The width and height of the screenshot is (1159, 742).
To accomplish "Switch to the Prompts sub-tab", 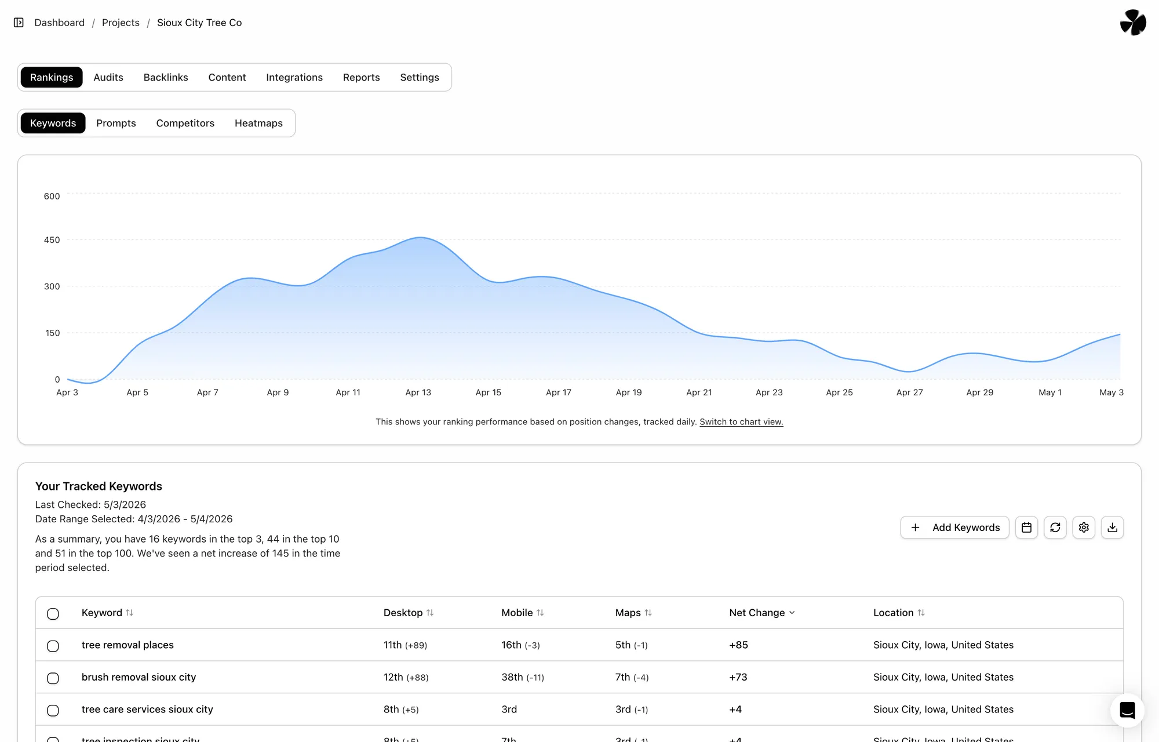I will [x=116, y=123].
